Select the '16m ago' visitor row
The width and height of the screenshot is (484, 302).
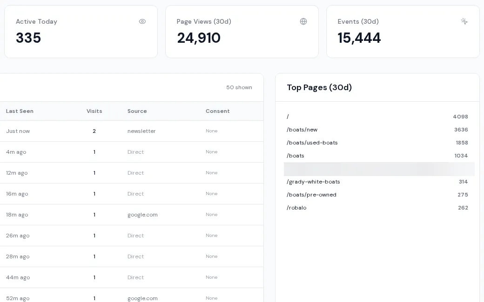(x=132, y=194)
